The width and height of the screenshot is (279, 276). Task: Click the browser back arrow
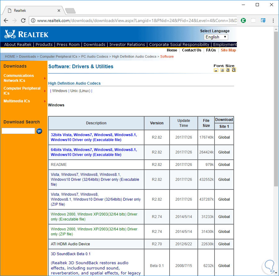(6, 20)
